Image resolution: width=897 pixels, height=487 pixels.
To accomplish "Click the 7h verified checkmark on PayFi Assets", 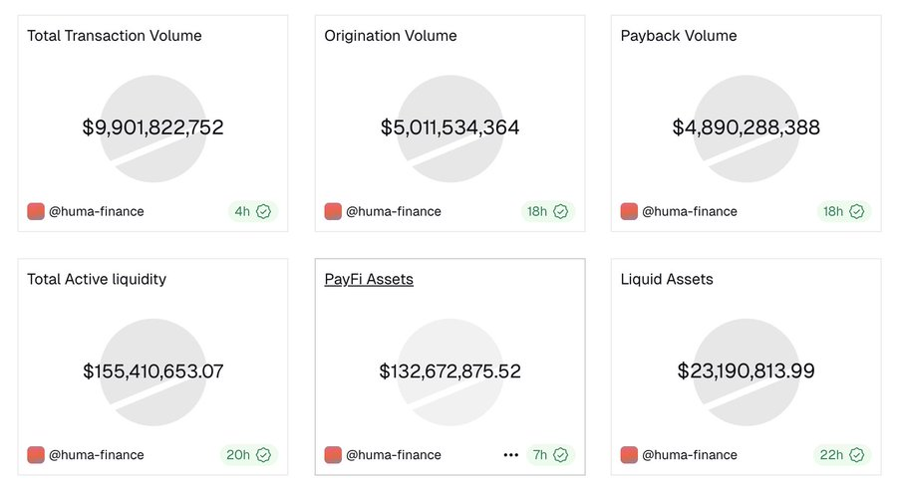I will 560,455.
